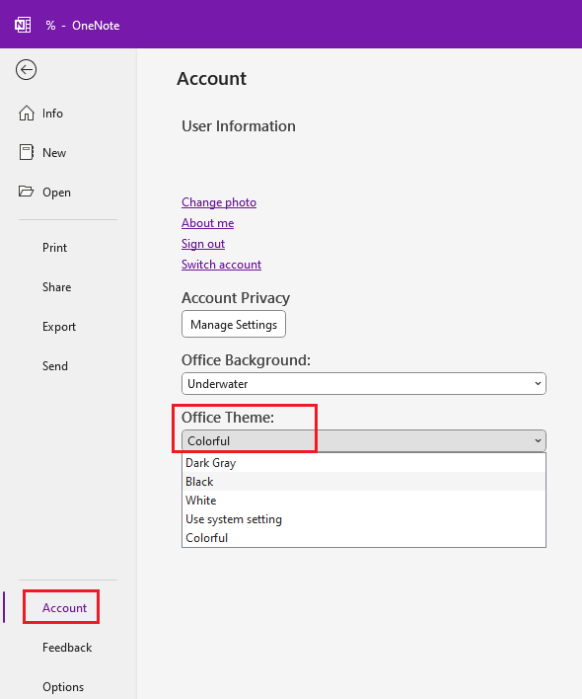Viewport: 582px width, 699px height.
Task: Click the Switch account link
Action: point(221,265)
